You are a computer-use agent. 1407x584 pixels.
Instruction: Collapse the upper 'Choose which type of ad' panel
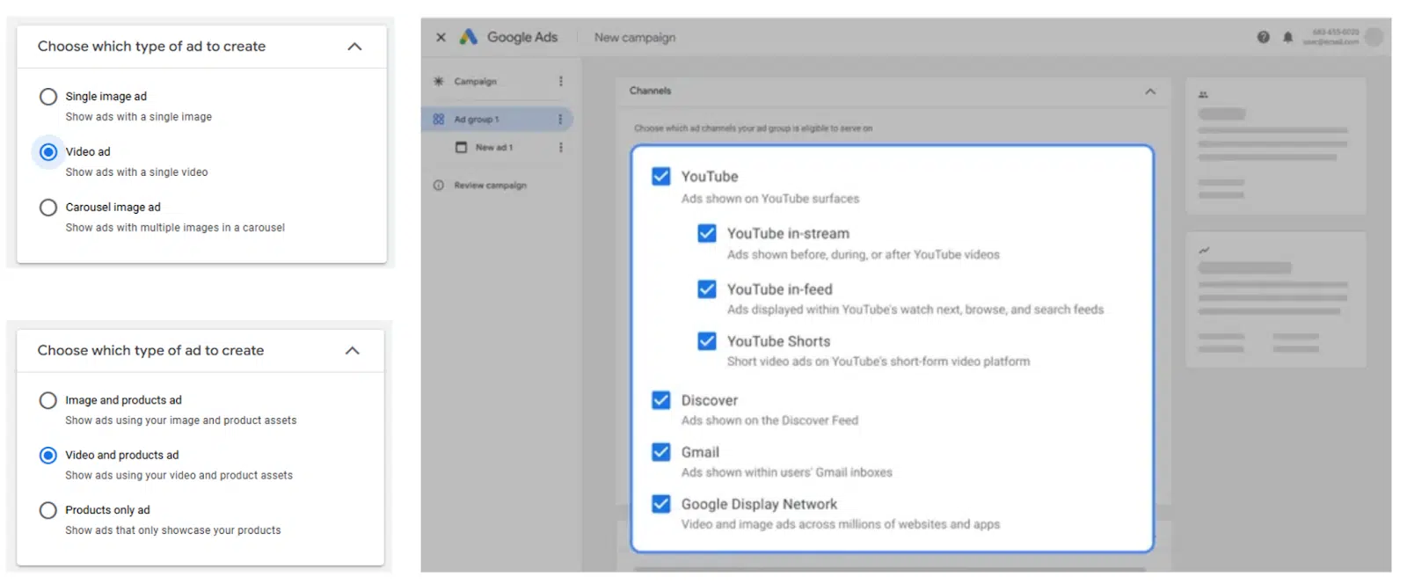[x=354, y=46]
